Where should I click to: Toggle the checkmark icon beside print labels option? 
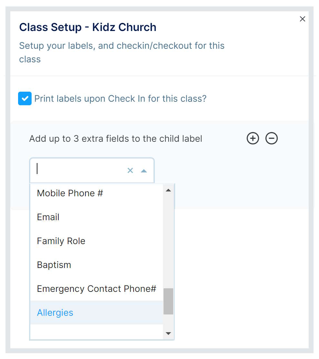coord(25,98)
